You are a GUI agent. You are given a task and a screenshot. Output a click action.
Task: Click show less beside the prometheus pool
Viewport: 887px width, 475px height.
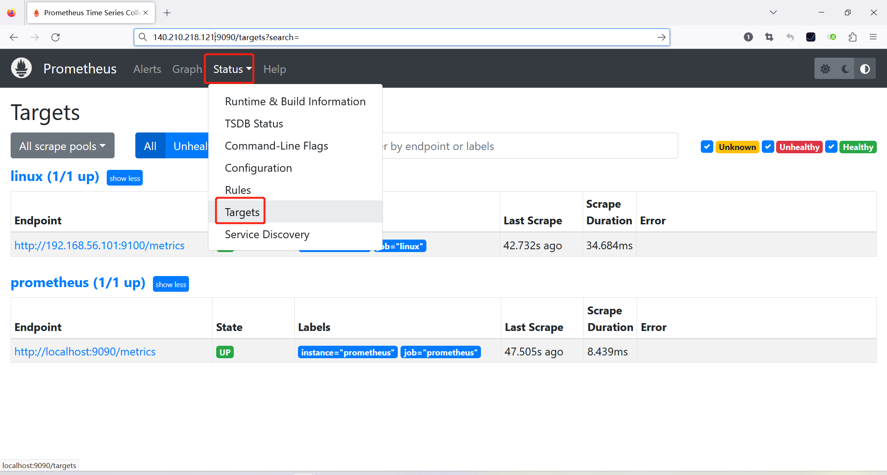pos(170,284)
